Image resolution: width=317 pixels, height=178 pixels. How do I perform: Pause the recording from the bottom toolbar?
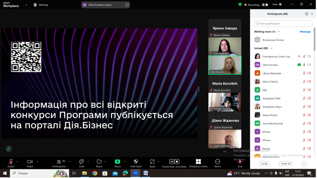tap(171, 161)
